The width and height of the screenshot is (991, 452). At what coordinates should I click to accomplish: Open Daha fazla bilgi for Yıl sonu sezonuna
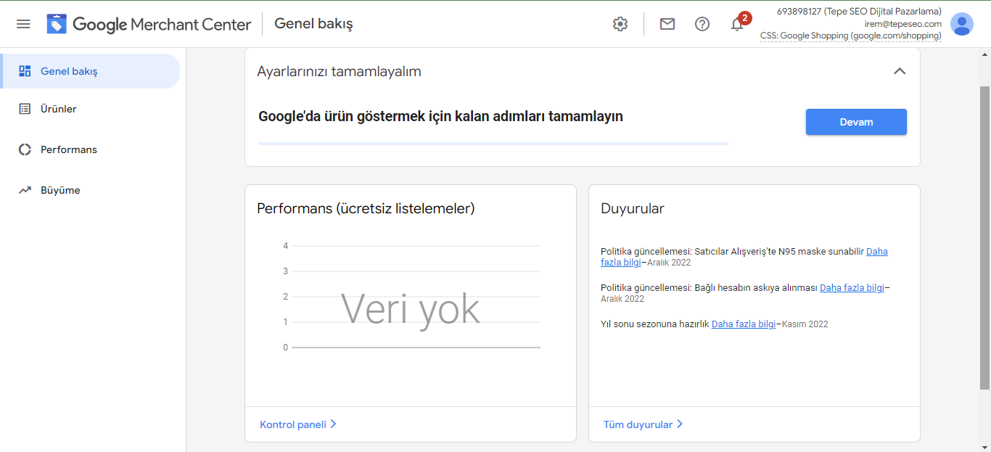(x=744, y=324)
